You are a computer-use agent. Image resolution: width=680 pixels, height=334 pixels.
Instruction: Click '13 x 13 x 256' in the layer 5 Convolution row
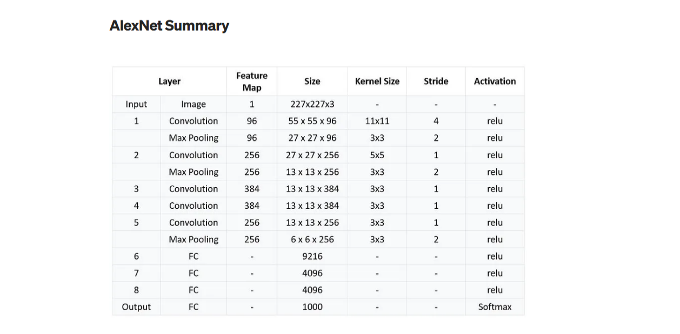312,222
